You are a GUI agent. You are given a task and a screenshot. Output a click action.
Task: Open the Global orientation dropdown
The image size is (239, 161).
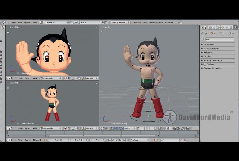(x=130, y=128)
